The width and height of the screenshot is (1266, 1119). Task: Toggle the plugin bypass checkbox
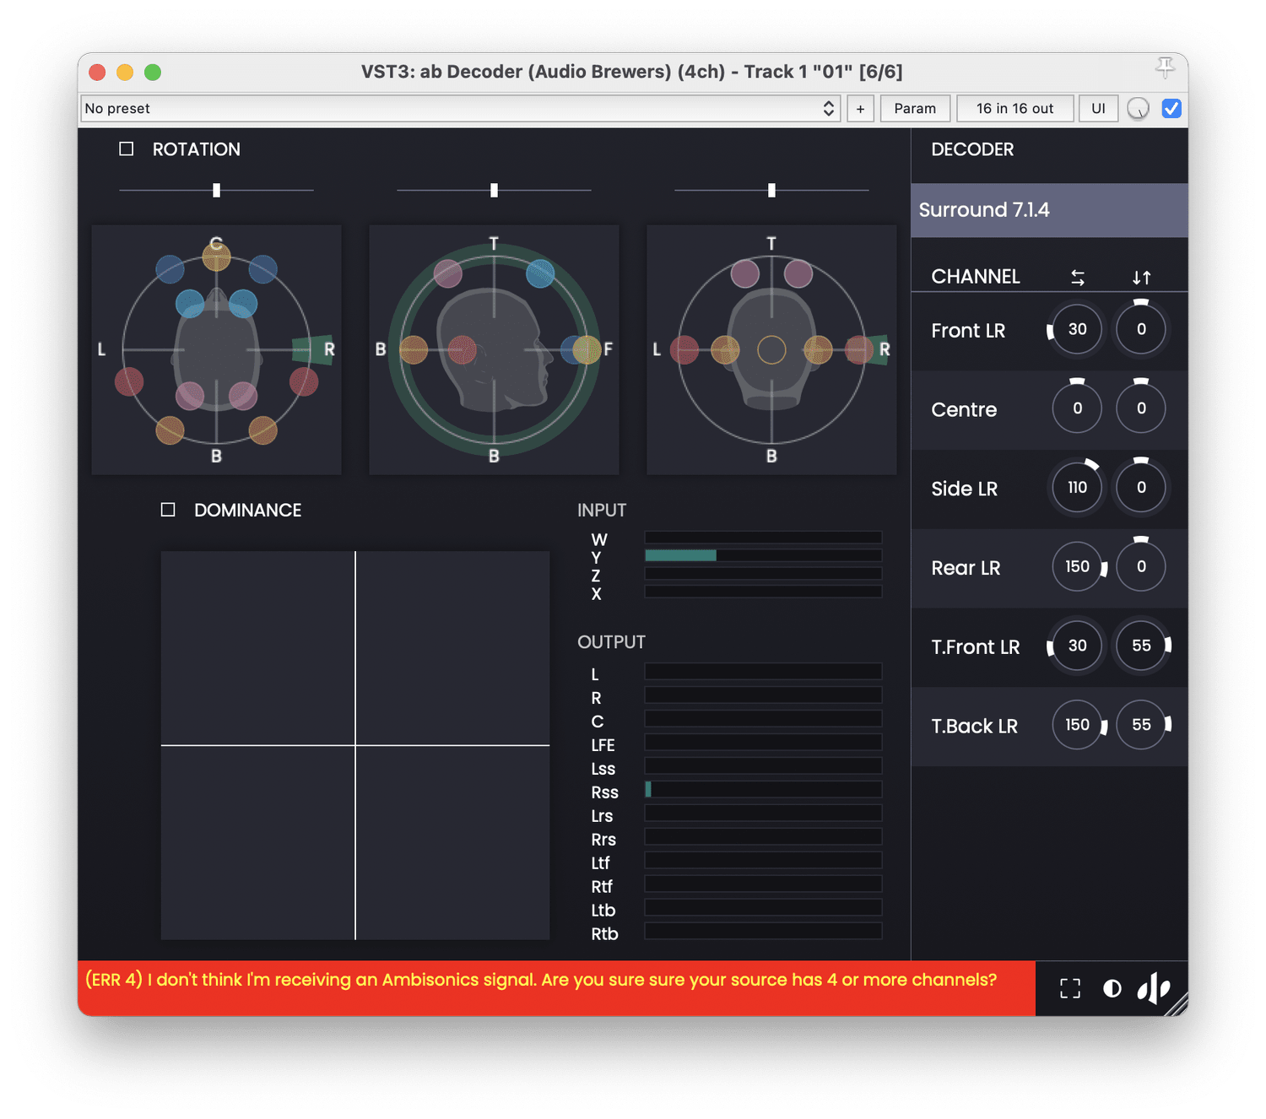click(x=1171, y=108)
